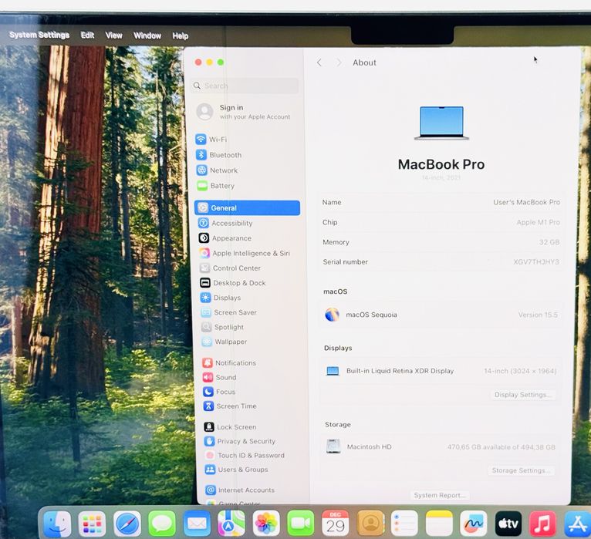Screen dimensions: 591x539
Task: Open Maps from the Dock
Action: 231,524
